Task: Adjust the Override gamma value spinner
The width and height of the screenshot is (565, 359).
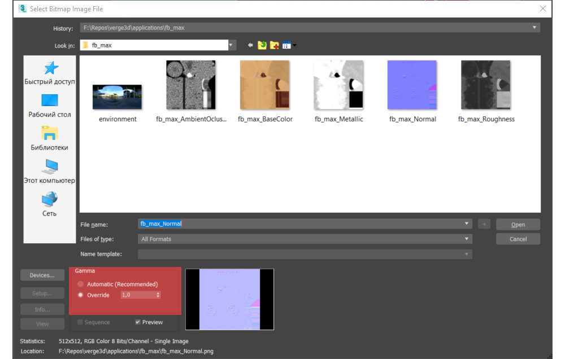Action: [158, 295]
